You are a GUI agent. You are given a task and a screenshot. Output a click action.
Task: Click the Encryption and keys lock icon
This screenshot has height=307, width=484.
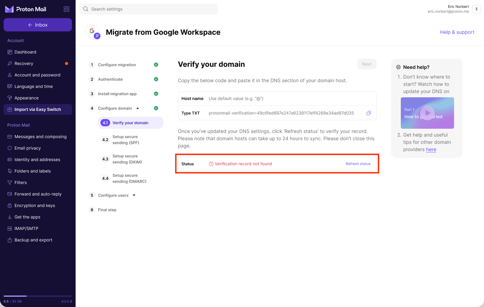point(10,205)
